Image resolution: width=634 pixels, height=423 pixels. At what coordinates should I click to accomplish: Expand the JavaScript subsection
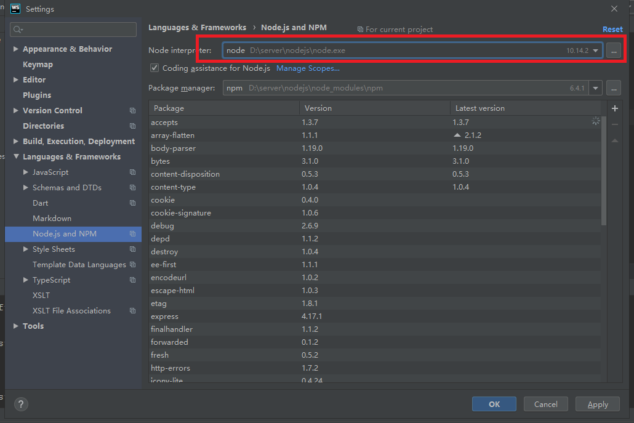click(x=25, y=172)
